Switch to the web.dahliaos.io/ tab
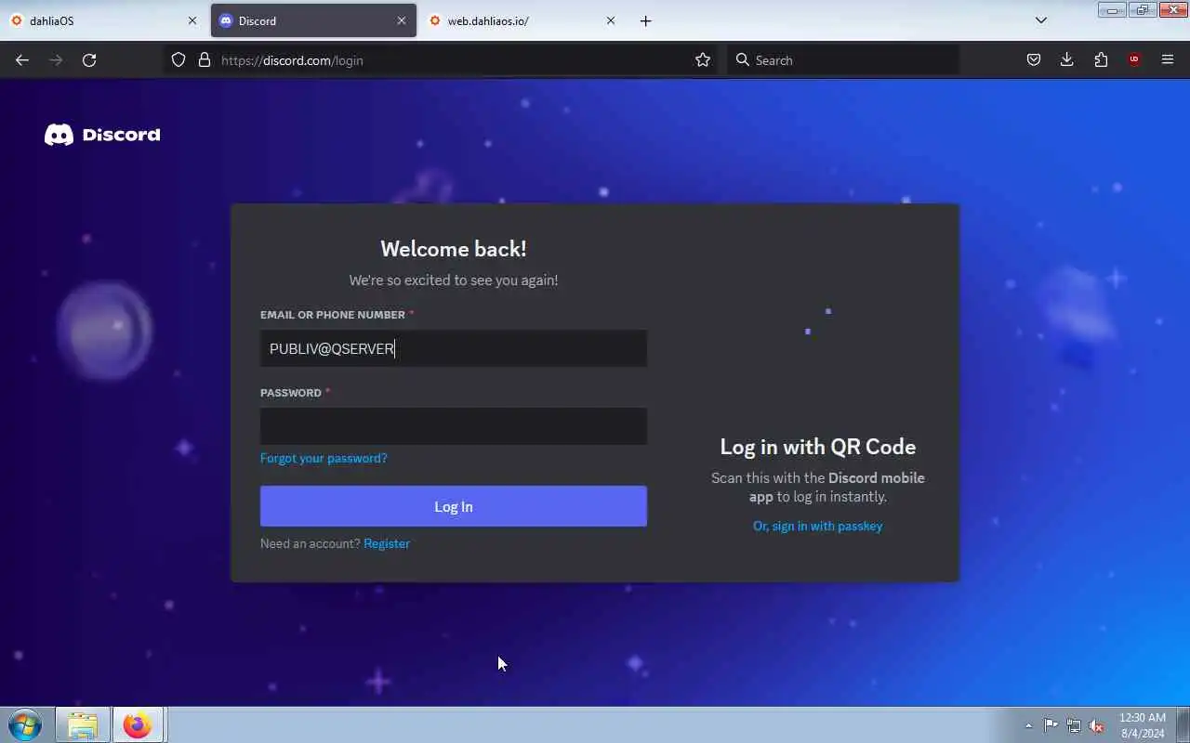 pos(522,20)
